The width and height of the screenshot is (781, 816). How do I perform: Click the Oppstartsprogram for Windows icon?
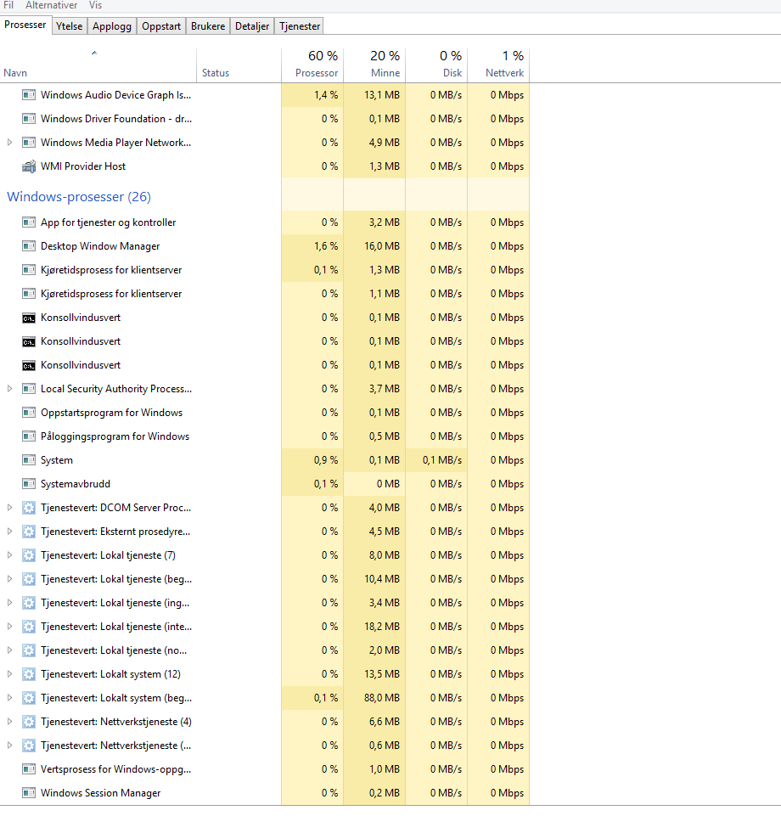(x=29, y=413)
